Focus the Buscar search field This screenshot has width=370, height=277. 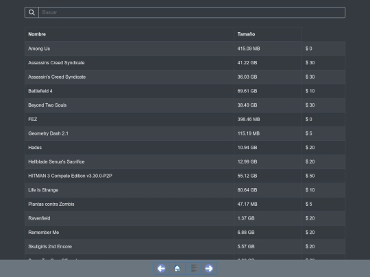coord(192,12)
